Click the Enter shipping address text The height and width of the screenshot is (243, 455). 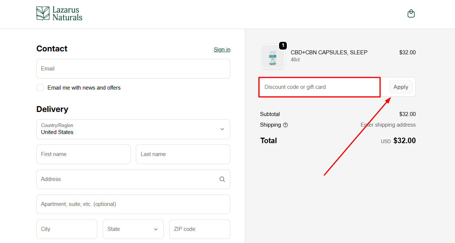(388, 125)
